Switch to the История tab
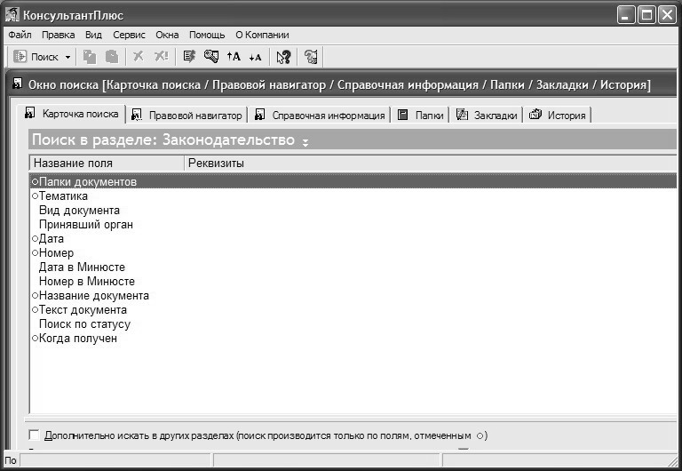Image resolution: width=682 pixels, height=471 pixels. pos(558,116)
